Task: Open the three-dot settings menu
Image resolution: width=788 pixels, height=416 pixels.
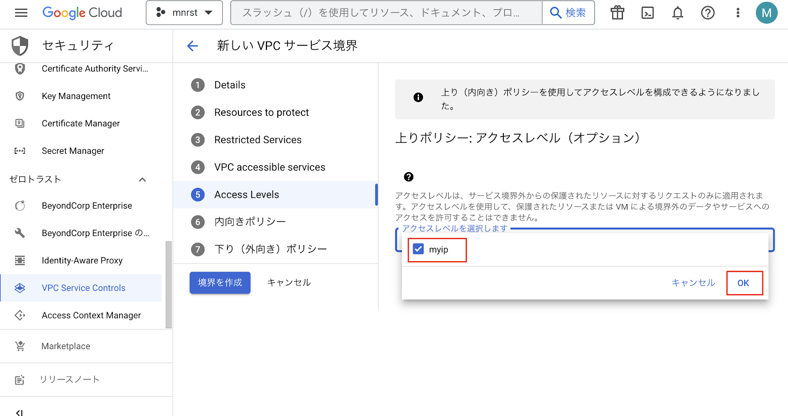Action: pyautogui.click(x=738, y=13)
